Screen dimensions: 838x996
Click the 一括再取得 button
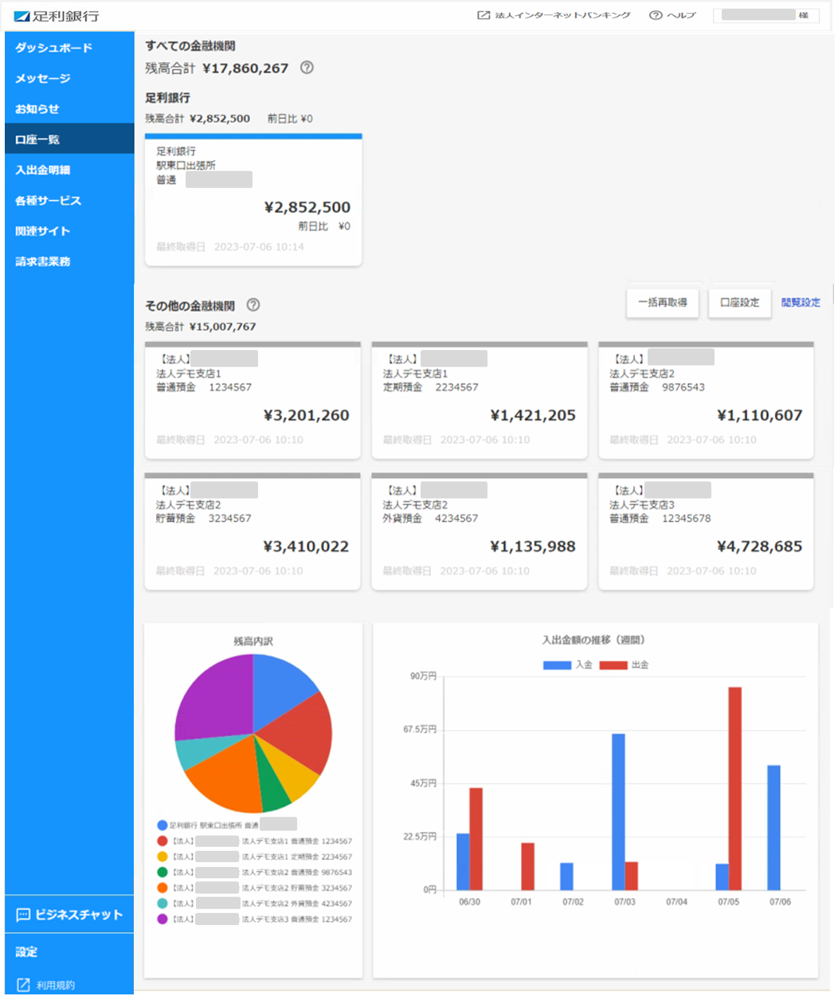(663, 303)
